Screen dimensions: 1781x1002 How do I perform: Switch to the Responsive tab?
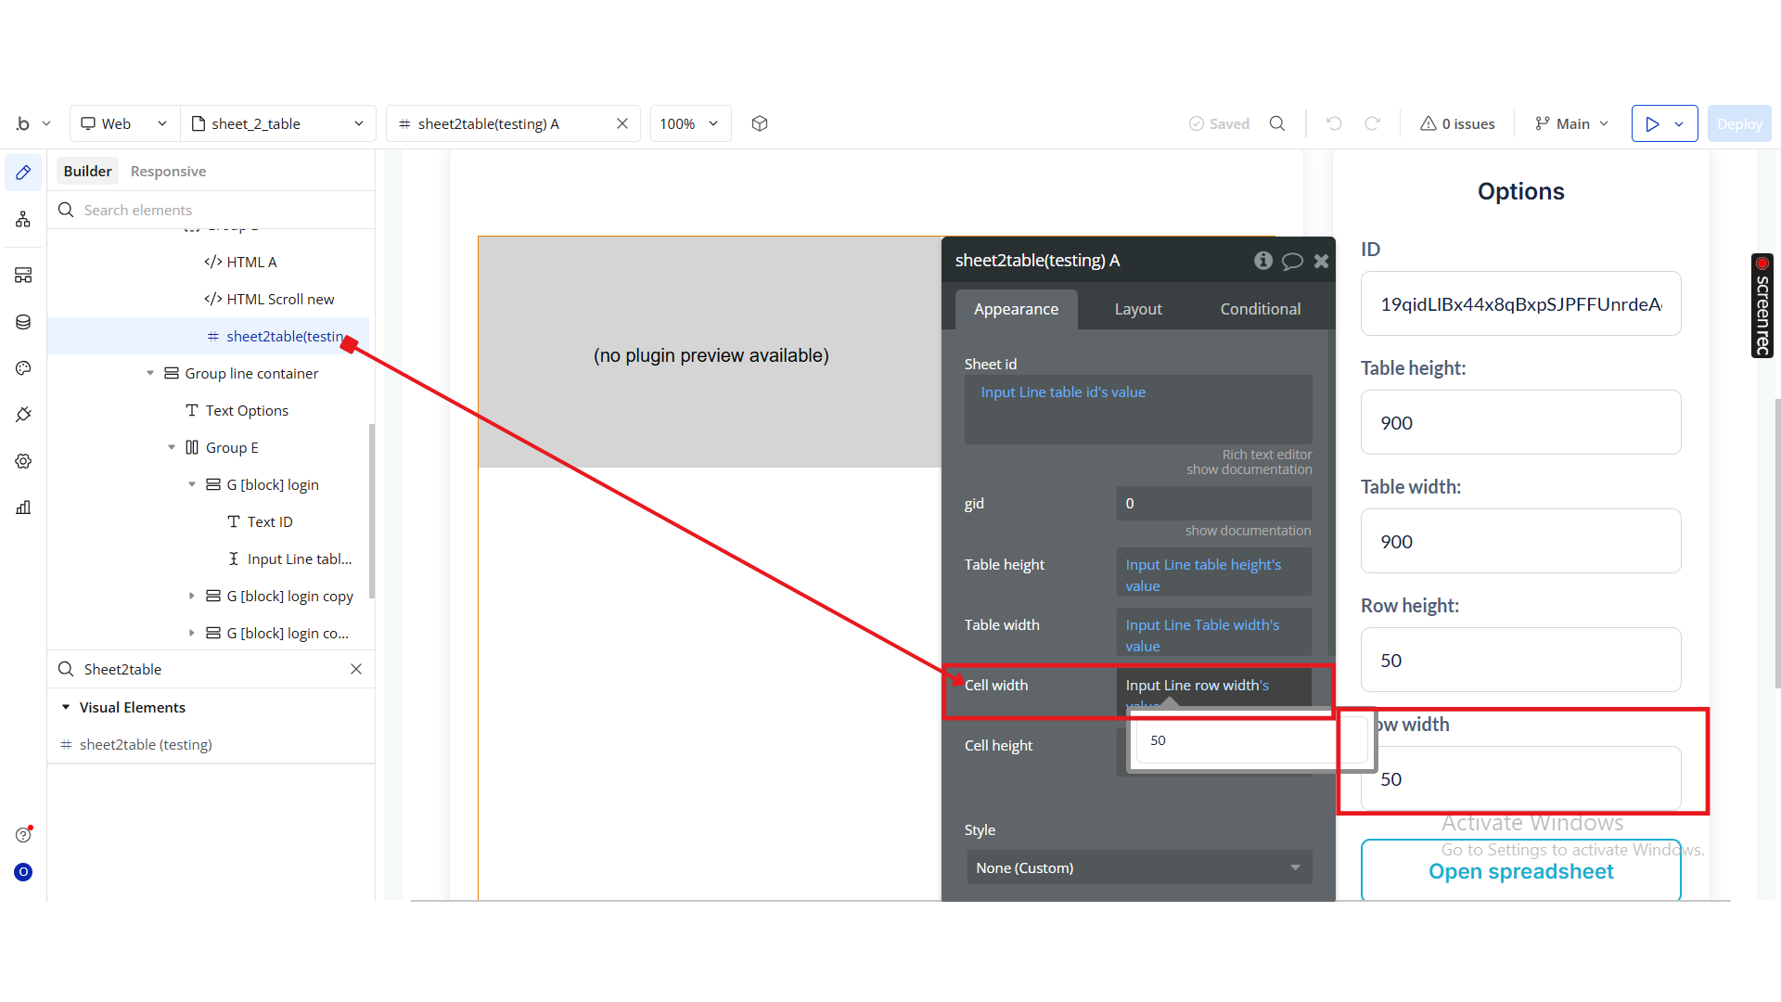click(x=168, y=171)
